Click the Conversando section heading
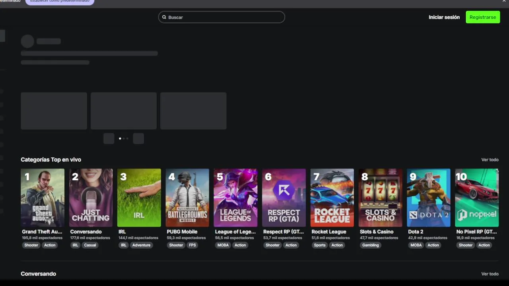The width and height of the screenshot is (509, 286). (x=39, y=274)
